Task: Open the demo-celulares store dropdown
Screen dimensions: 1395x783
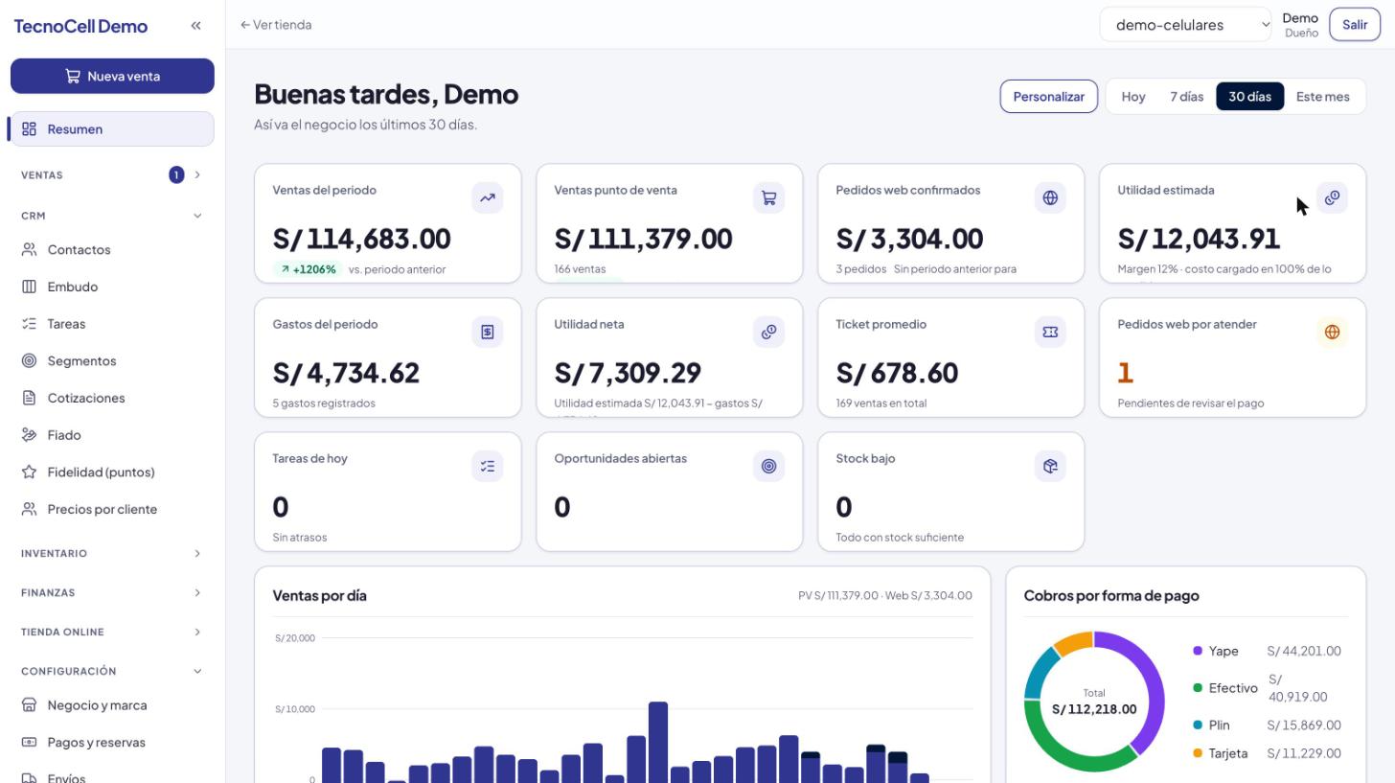Action: (1186, 25)
